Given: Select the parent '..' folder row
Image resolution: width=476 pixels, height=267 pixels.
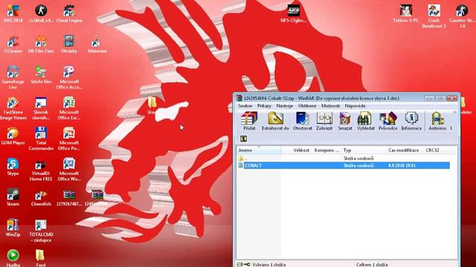Looking at the screenshot, I should click(x=344, y=158).
